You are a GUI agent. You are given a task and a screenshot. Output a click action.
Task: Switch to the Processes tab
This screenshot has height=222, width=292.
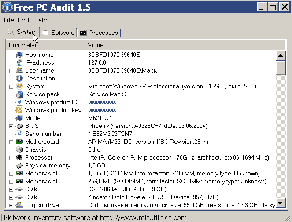tap(99, 33)
